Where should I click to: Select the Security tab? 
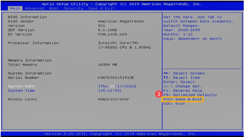click(x=73, y=8)
